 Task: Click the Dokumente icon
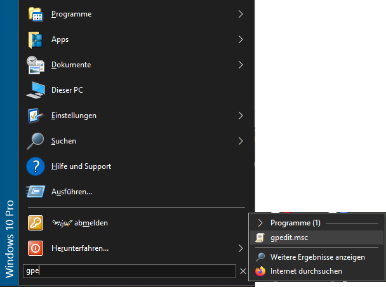coord(36,65)
